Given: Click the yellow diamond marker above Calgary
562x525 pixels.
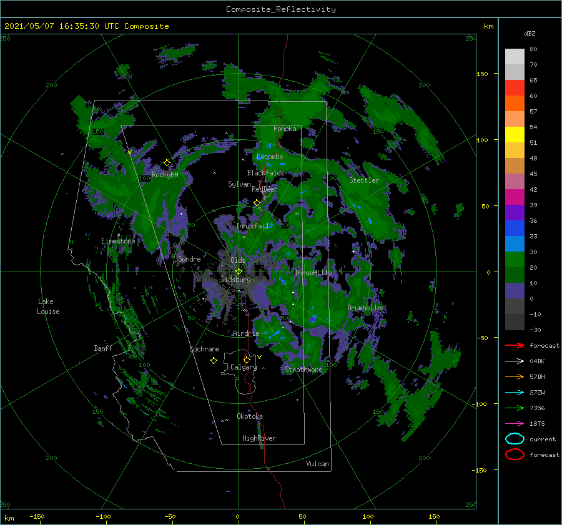Looking at the screenshot, I should pos(247,360).
